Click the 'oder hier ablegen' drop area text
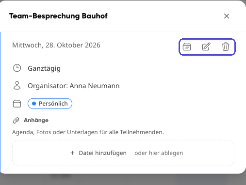The image size is (246, 185). tap(159, 153)
